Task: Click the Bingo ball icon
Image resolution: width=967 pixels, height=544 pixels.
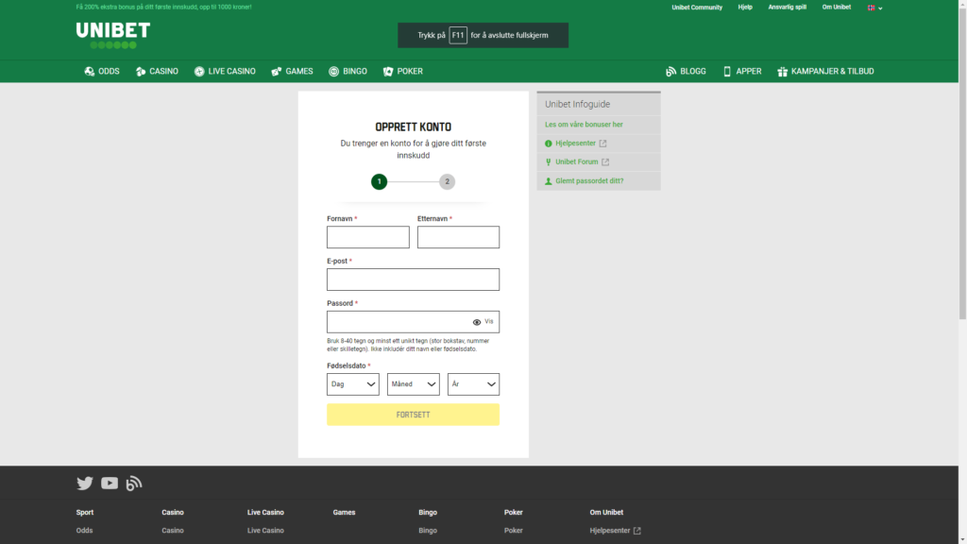Action: [333, 72]
